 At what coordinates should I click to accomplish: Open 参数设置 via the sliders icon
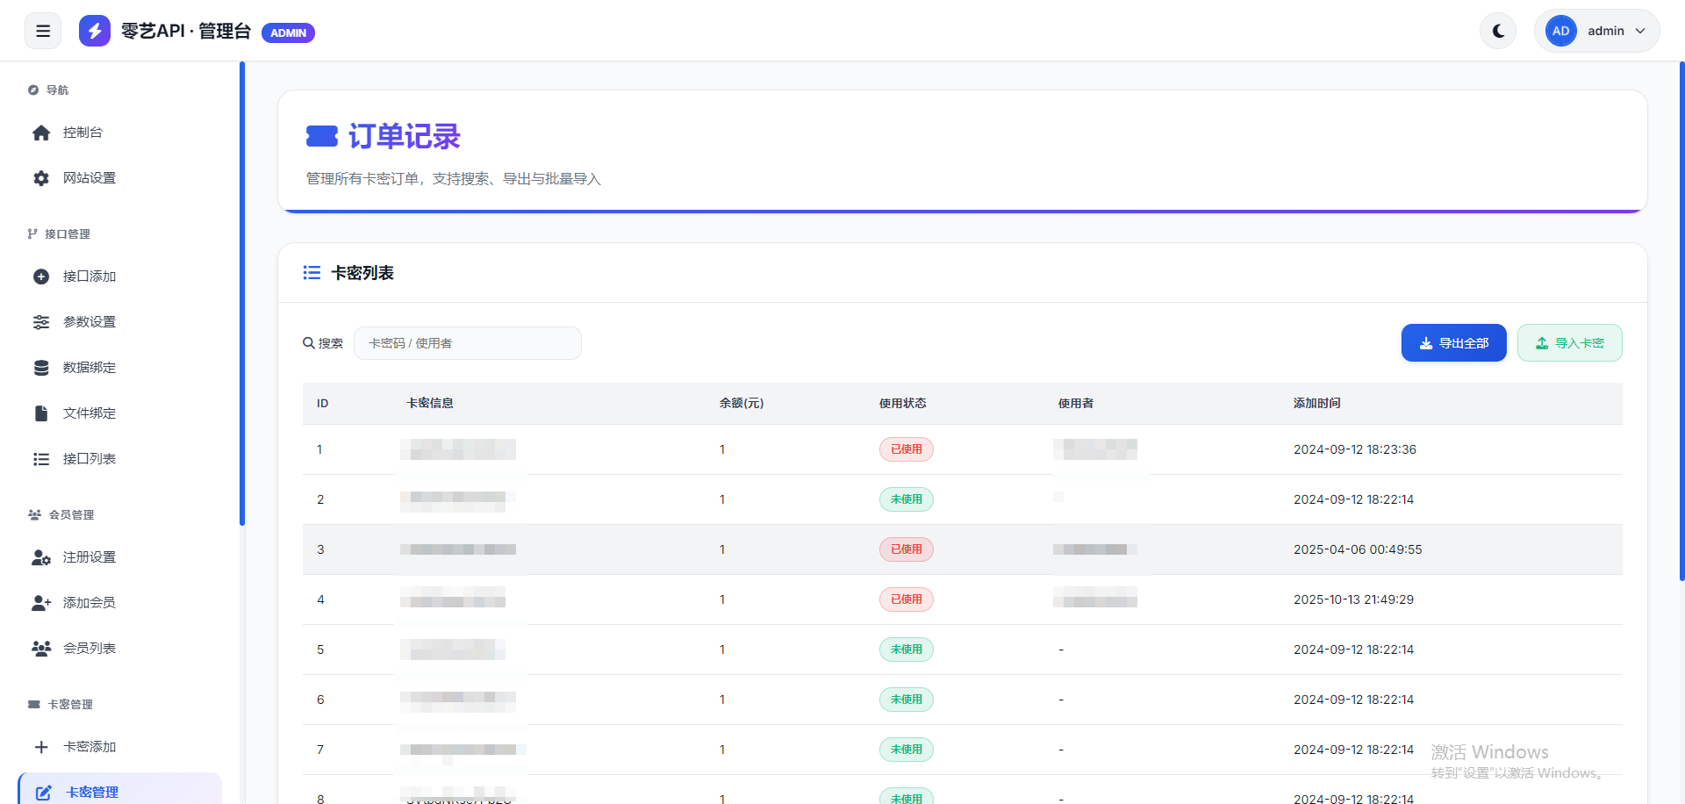coord(41,322)
